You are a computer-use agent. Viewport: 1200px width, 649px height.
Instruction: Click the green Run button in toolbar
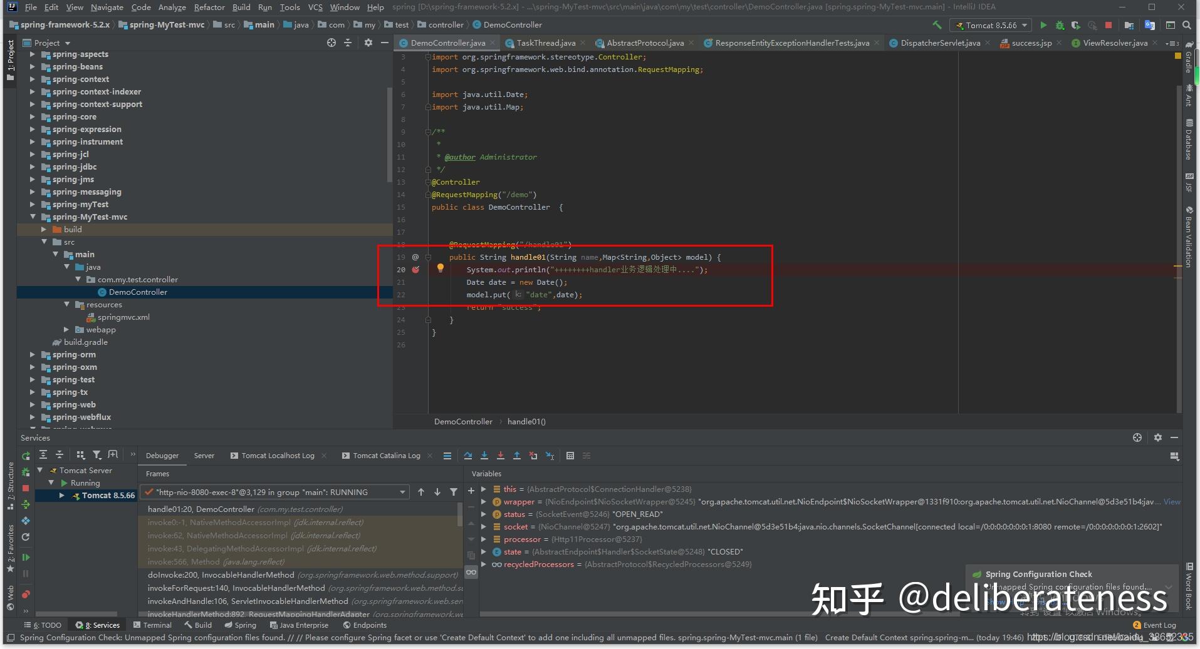tap(1043, 25)
